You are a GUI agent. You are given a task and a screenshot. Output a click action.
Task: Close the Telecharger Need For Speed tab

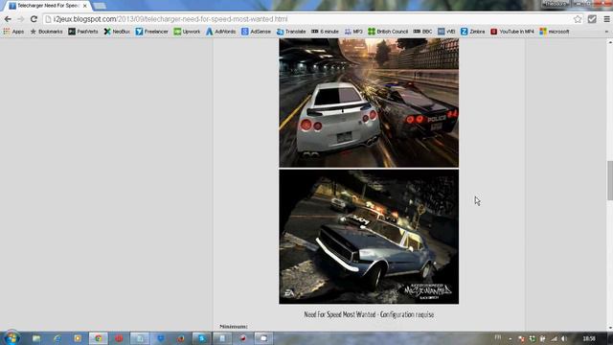coord(85,6)
